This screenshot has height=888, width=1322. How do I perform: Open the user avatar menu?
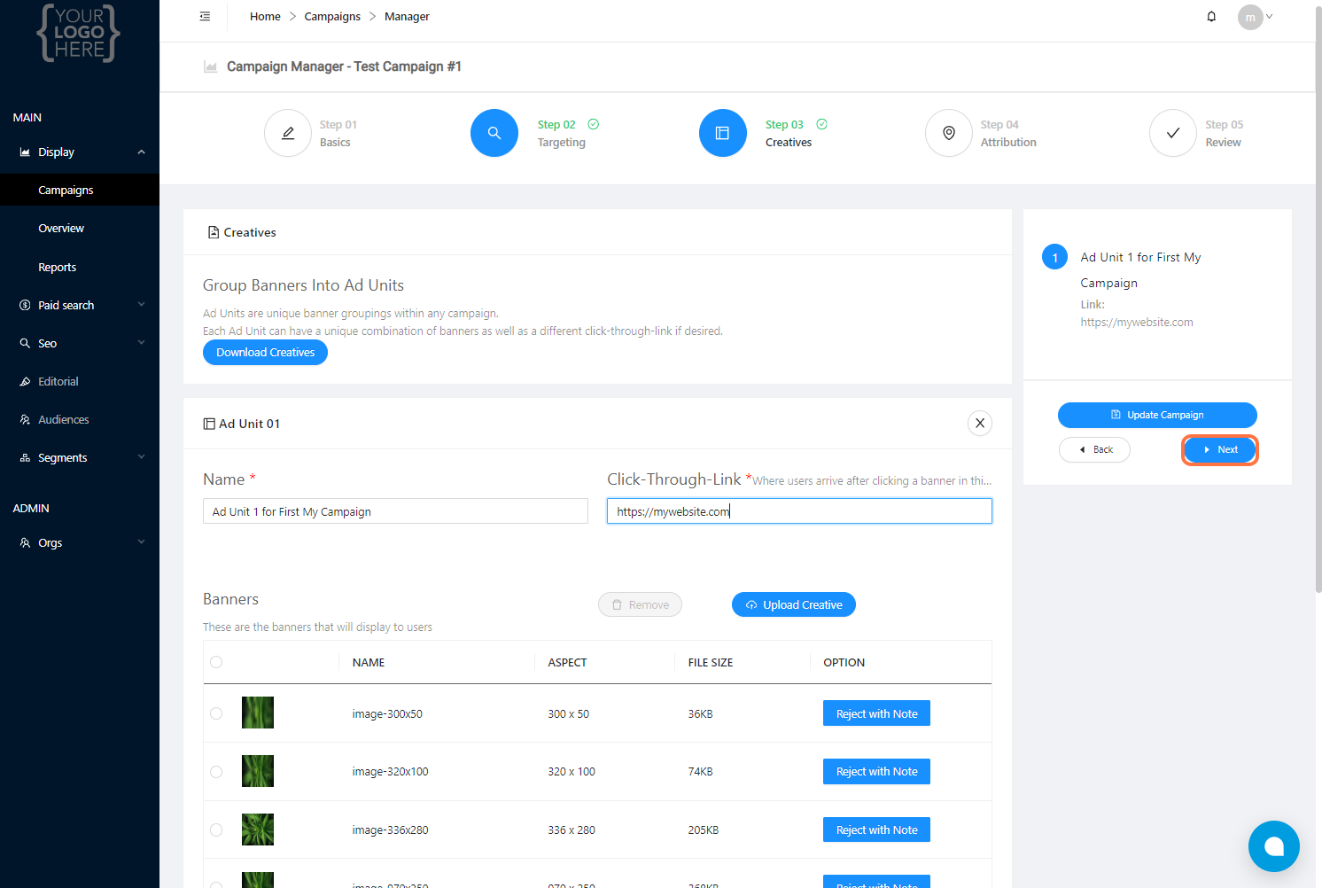(1250, 17)
